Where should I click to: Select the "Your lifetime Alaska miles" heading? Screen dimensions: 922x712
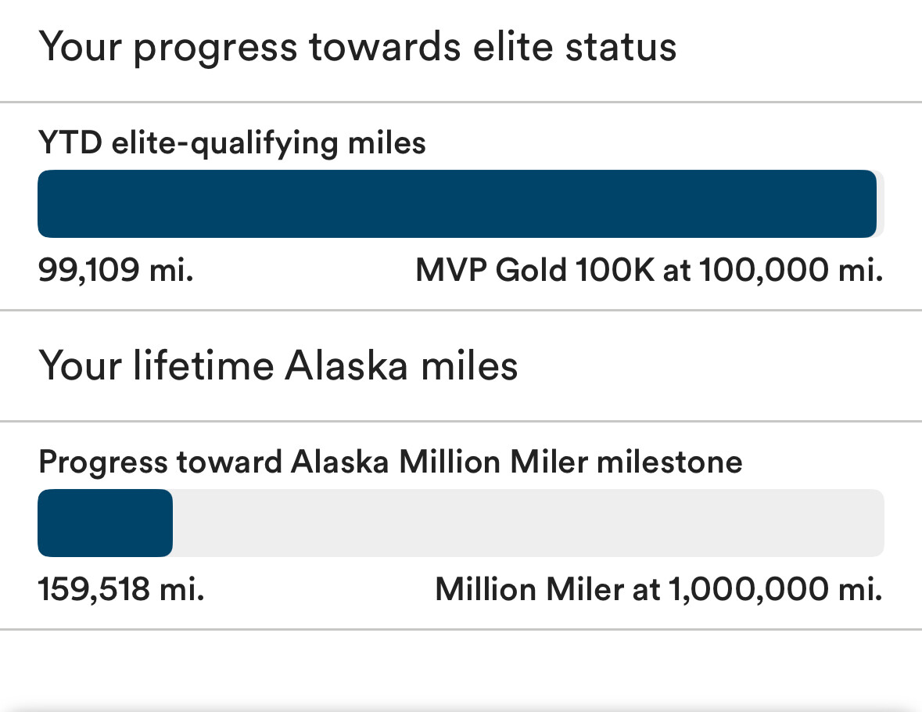pyautogui.click(x=278, y=365)
